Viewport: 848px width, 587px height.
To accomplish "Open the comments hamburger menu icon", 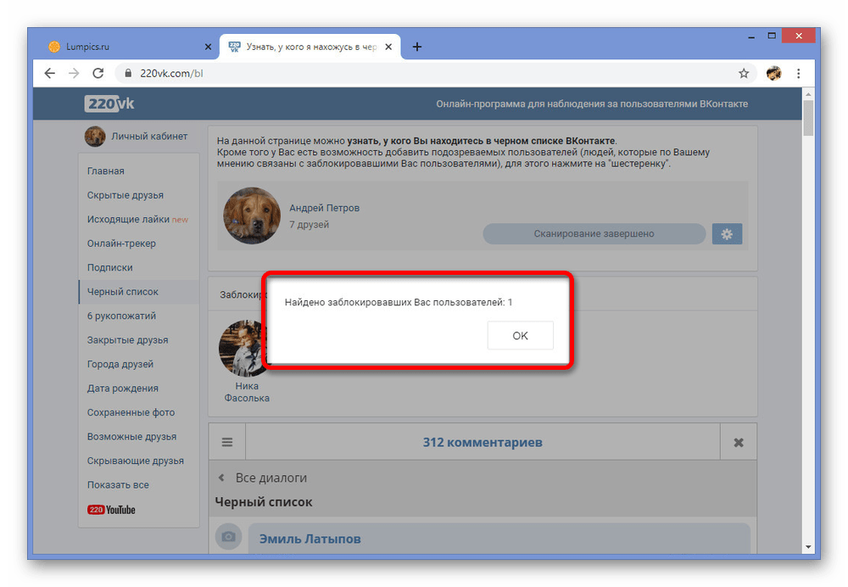I will 227,442.
